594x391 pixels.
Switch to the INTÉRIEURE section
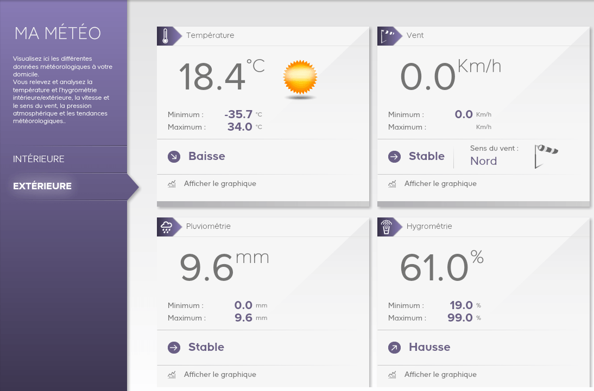click(39, 159)
